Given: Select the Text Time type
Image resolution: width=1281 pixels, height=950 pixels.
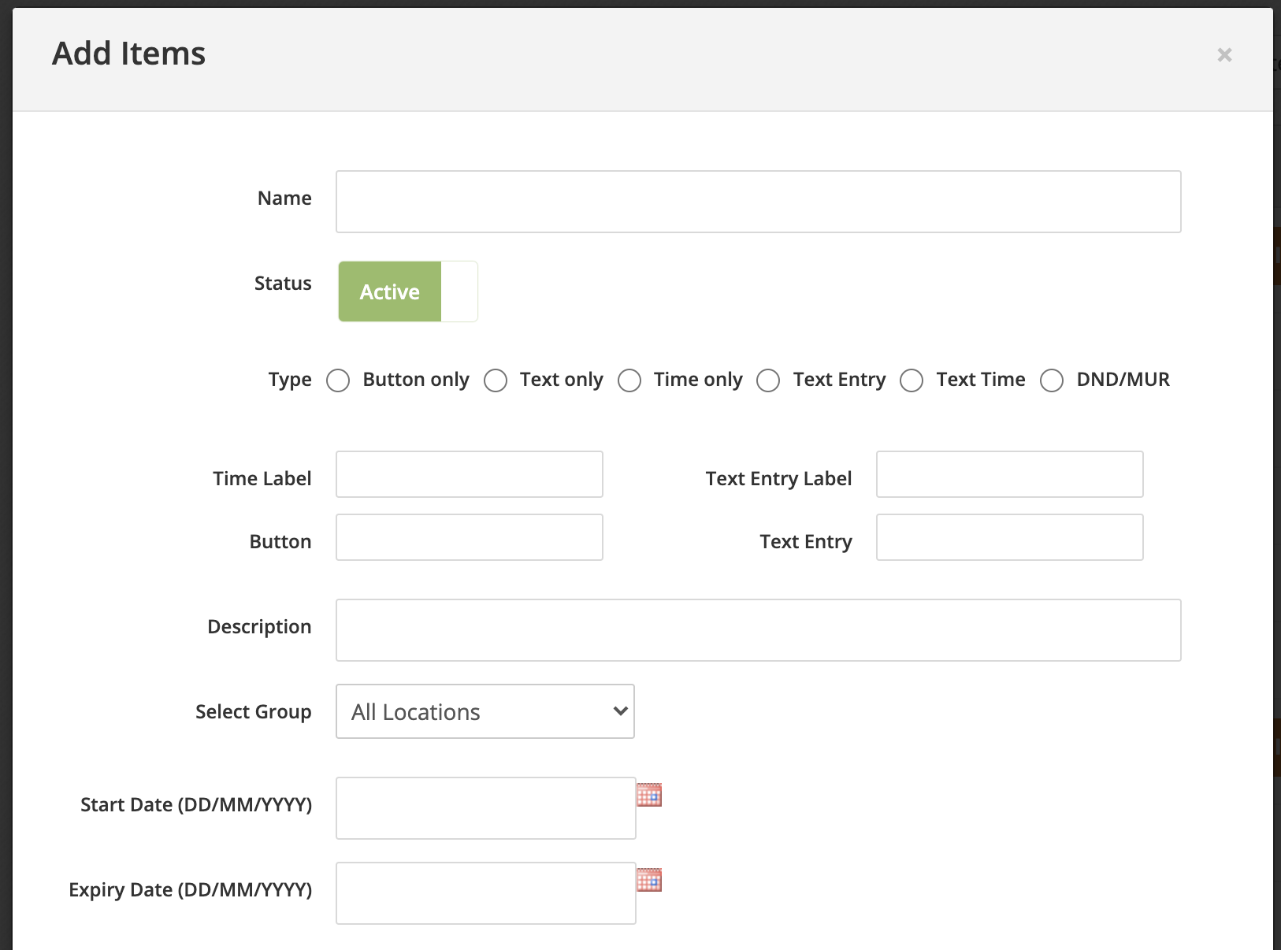Looking at the screenshot, I should (x=912, y=380).
